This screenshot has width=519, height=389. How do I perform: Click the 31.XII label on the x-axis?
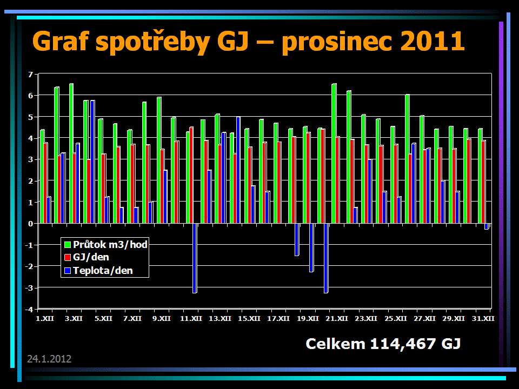click(x=483, y=319)
